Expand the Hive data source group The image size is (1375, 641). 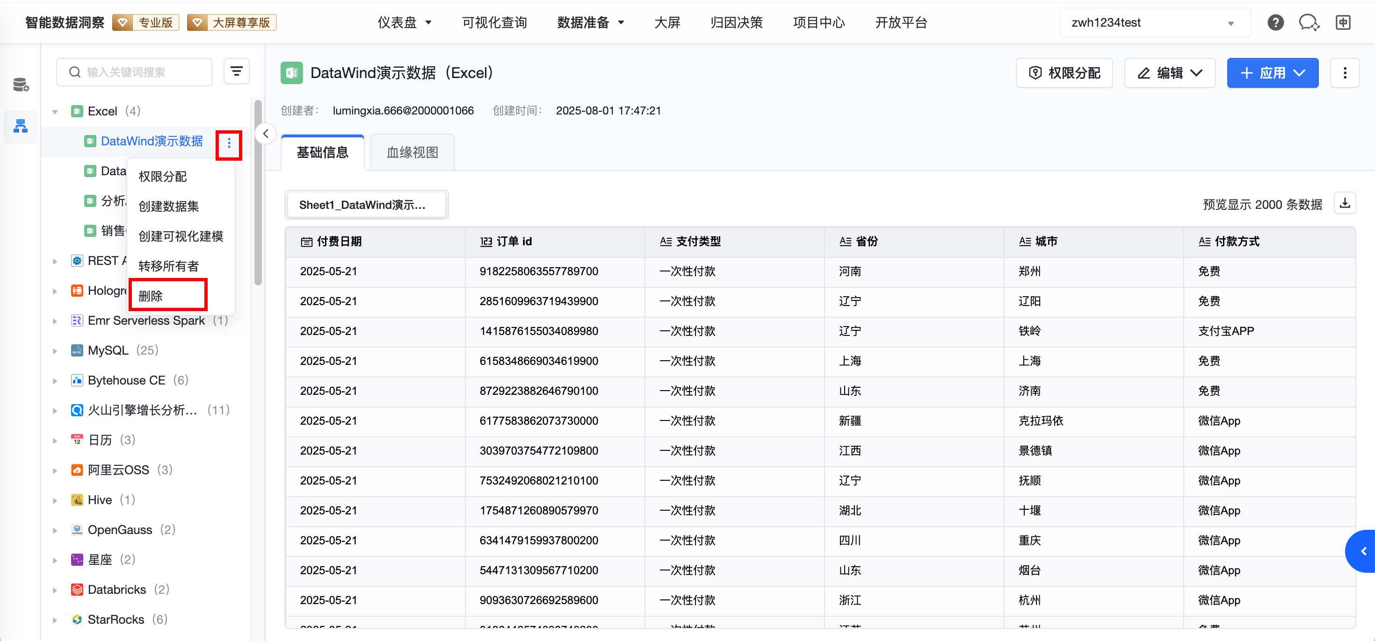(x=55, y=500)
